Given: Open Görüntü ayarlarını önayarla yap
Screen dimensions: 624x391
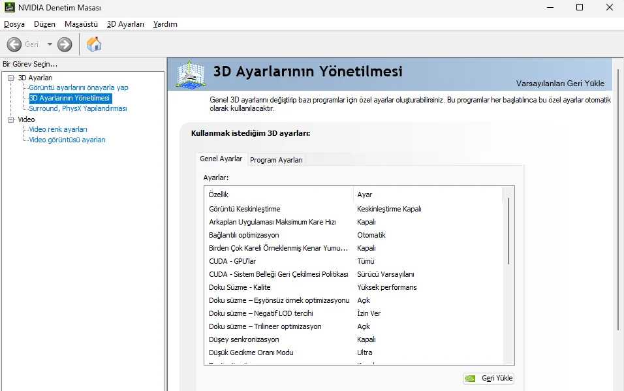Looking at the screenshot, I should tap(78, 87).
